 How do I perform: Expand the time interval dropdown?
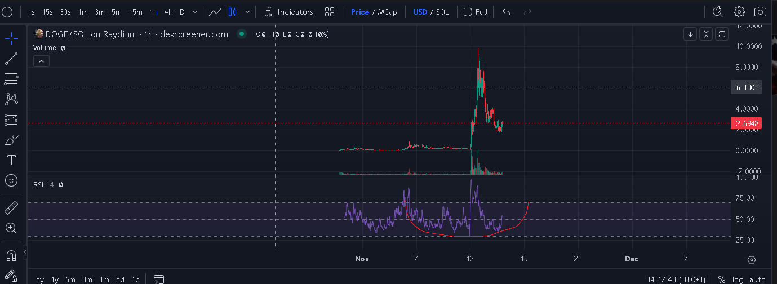click(195, 11)
